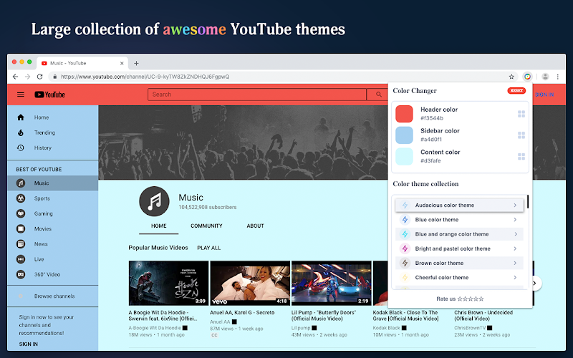Expand the Audacious color theme entry
Viewport: 573px width, 358px height.
coord(459,205)
